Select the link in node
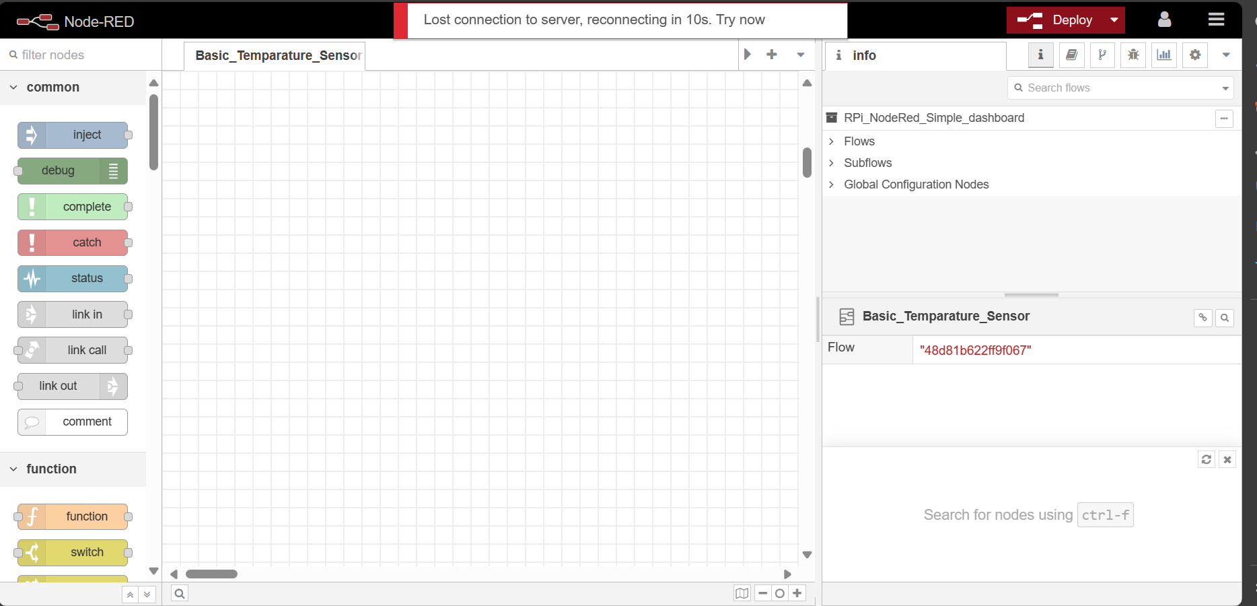The image size is (1257, 606). point(73,314)
